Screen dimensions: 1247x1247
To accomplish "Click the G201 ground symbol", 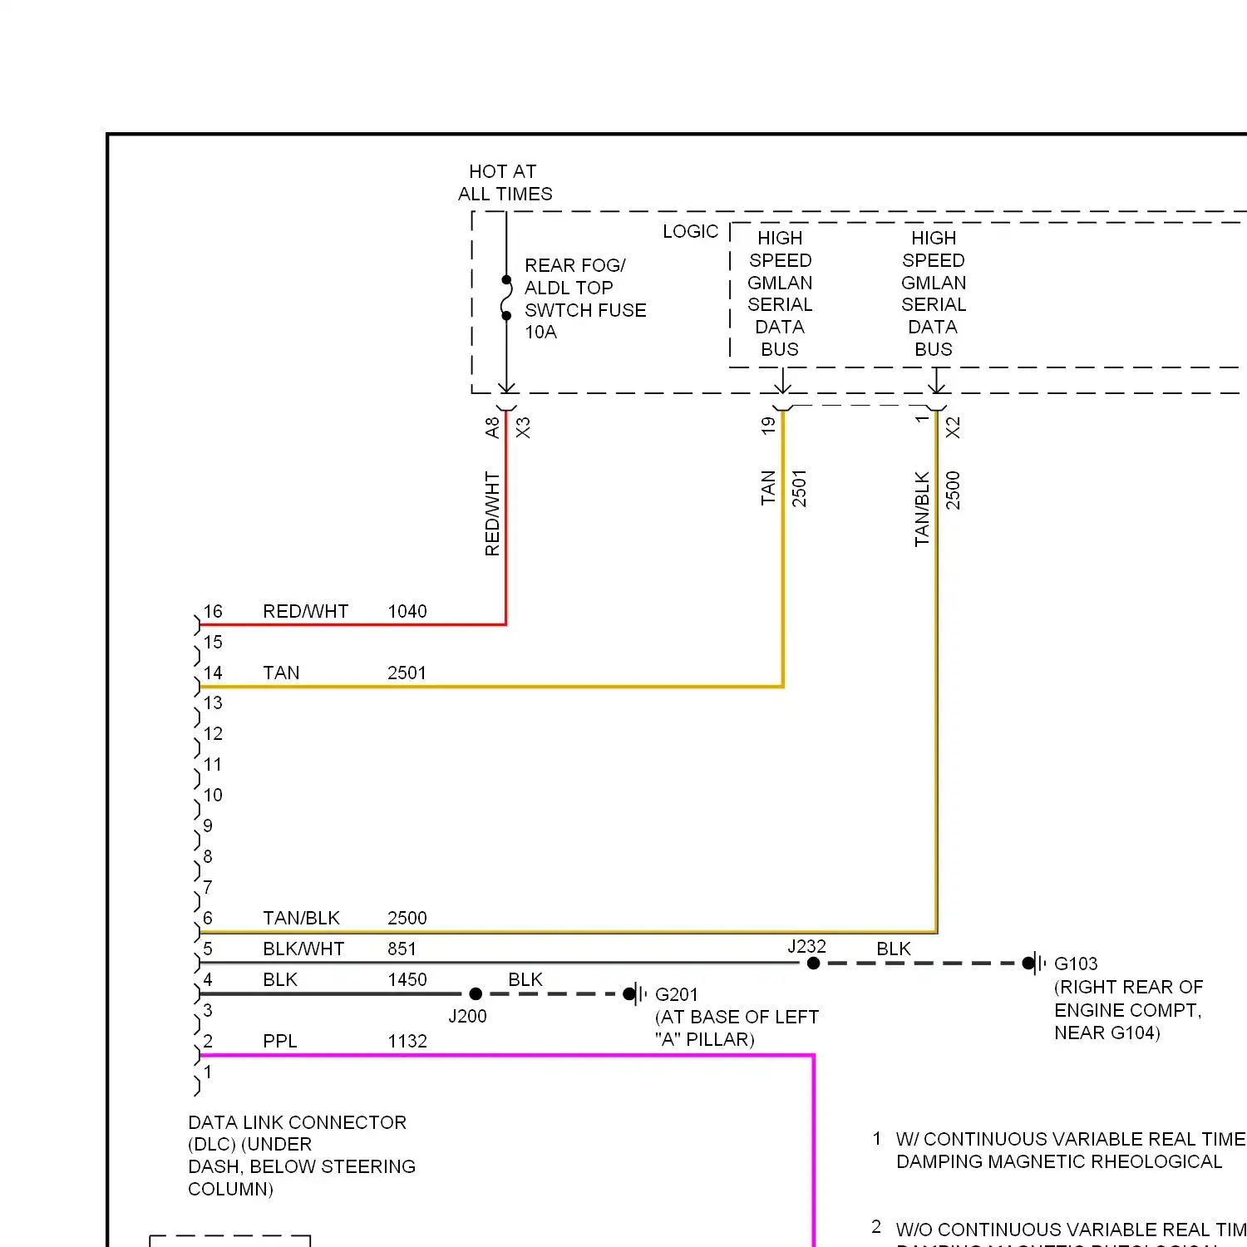I will tap(635, 993).
